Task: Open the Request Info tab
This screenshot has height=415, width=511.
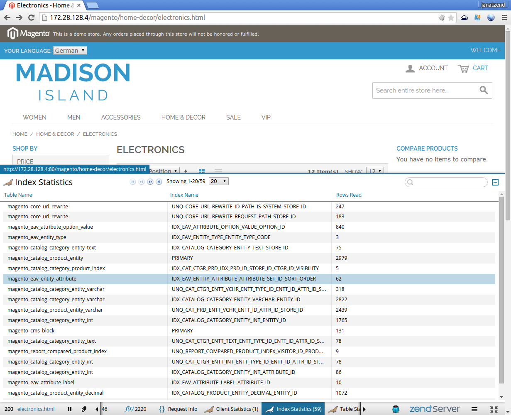Action: 178,409
